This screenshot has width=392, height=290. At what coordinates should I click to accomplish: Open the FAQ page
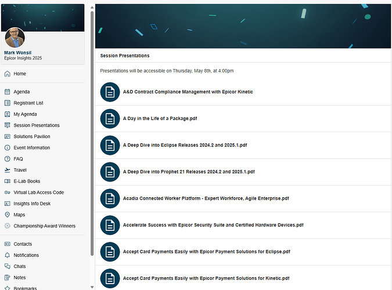coord(18,159)
